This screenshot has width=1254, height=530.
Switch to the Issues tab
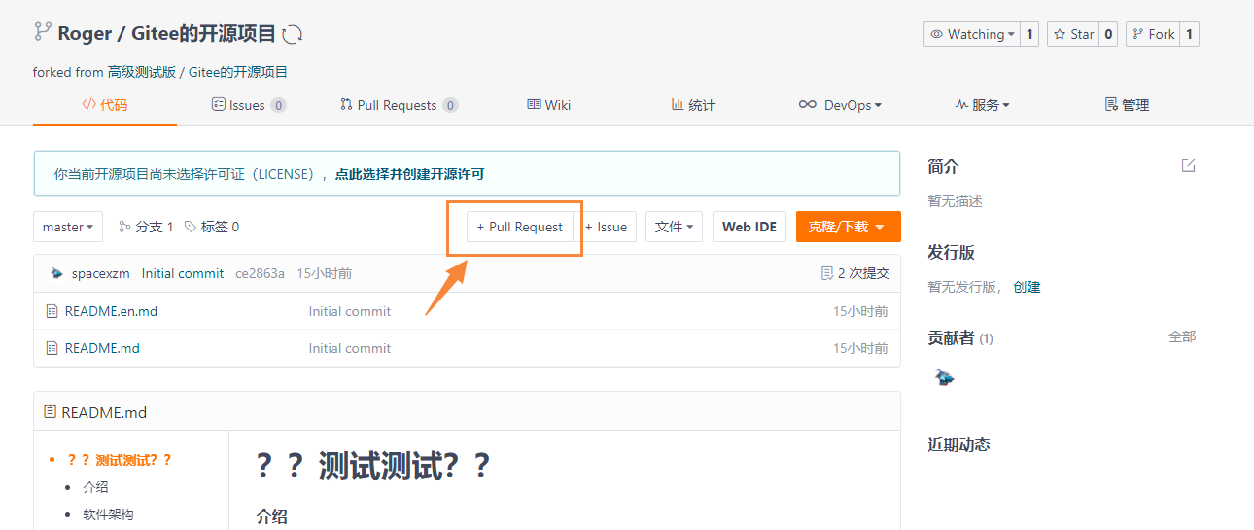(248, 105)
